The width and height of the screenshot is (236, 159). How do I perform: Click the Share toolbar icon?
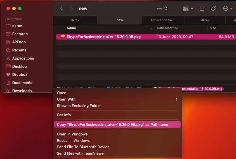click(202, 8)
